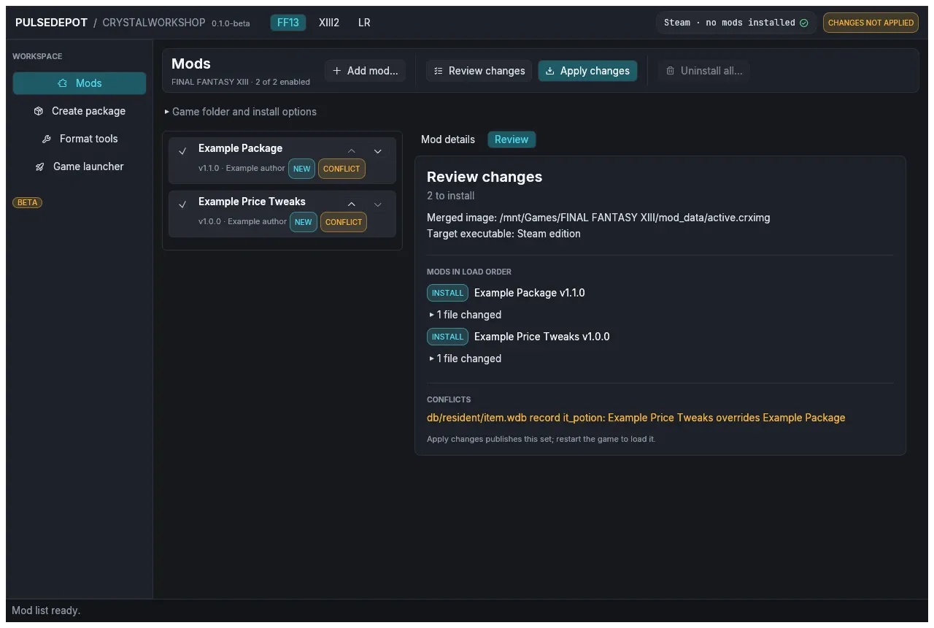Image resolution: width=934 pixels, height=628 pixels.
Task: Switch to the LR game tab
Action: coord(364,23)
